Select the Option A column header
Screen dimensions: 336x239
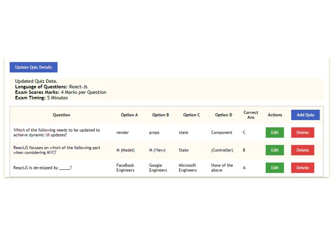[129, 115]
